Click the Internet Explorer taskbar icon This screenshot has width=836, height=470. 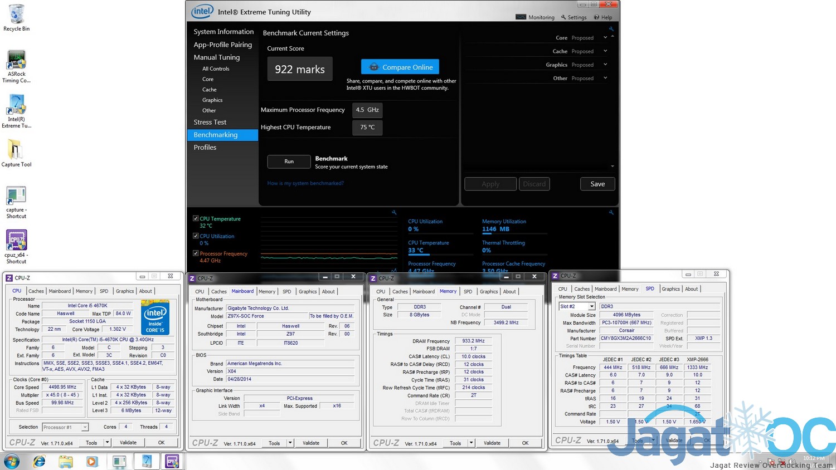click(39, 461)
